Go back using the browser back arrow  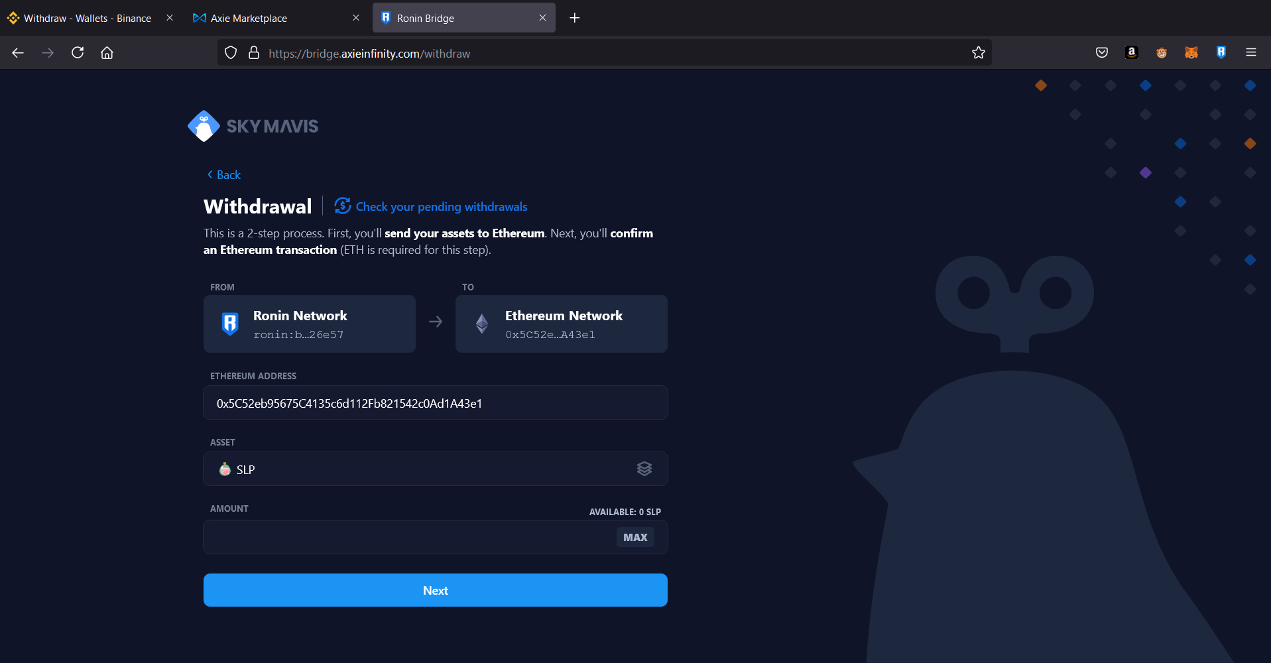coord(18,53)
